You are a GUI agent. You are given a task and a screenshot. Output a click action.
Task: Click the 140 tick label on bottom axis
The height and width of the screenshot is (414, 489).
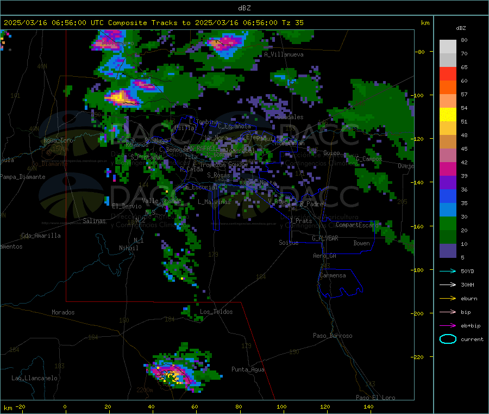(x=368, y=406)
